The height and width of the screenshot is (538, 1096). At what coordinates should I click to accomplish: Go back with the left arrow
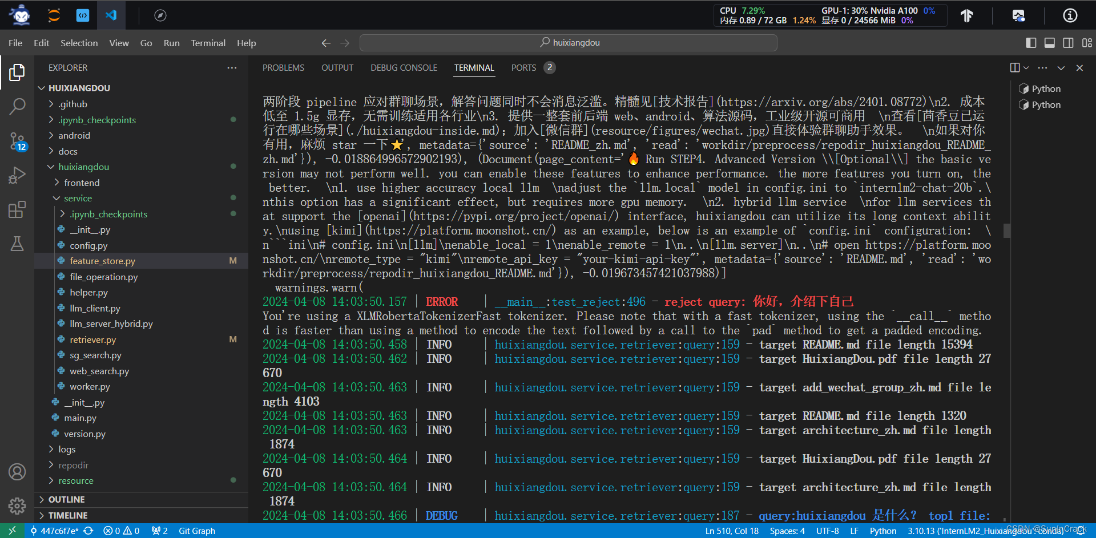(326, 43)
